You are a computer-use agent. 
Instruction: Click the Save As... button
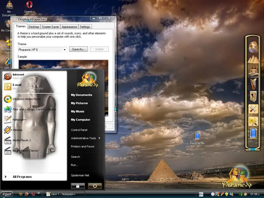coord(78,49)
